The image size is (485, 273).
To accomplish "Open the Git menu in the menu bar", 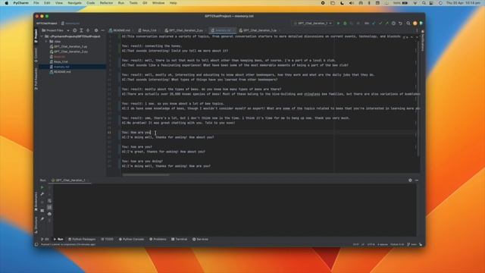I will click(x=145, y=3).
